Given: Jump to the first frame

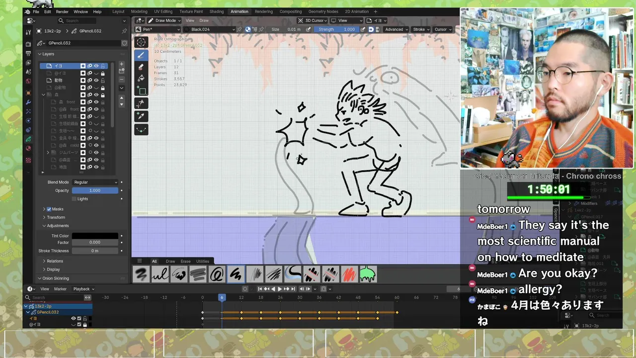Looking at the screenshot, I should tap(260, 289).
